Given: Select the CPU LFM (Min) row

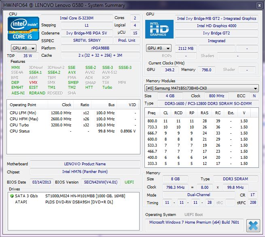Looking at the screenshot, I should click(x=73, y=113).
